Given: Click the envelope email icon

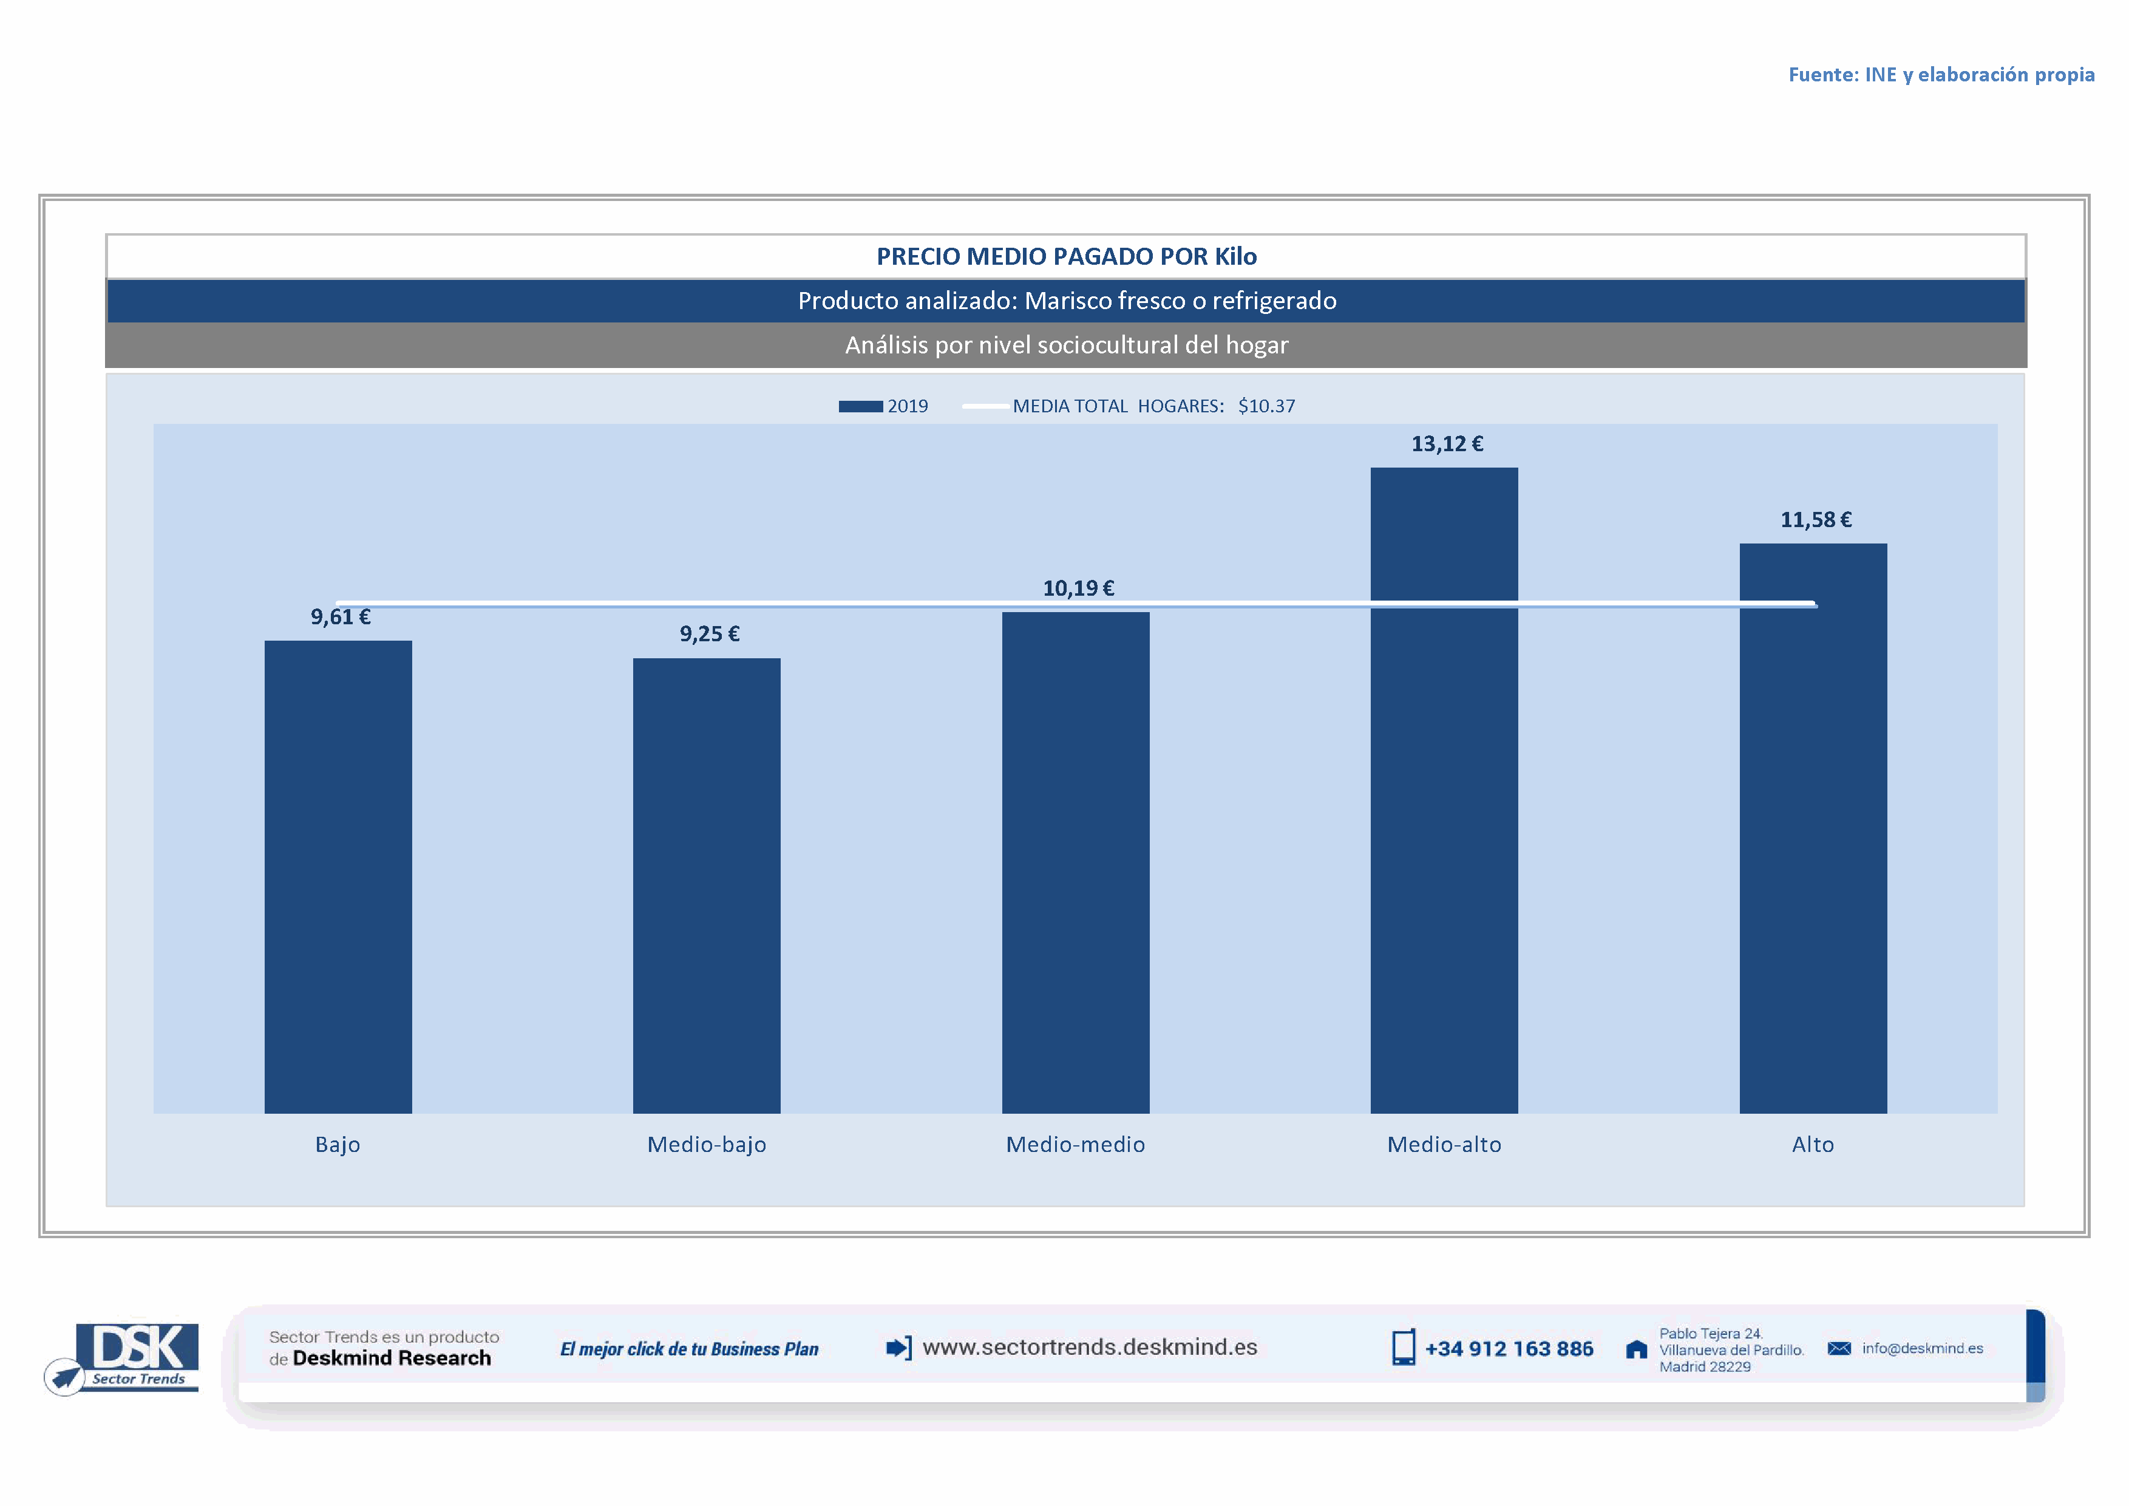Looking at the screenshot, I should (x=1839, y=1348).
